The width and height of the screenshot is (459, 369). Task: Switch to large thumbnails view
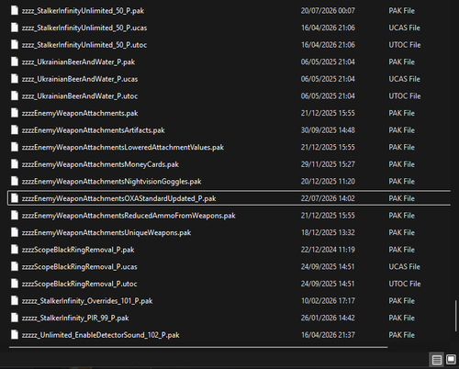click(x=451, y=360)
